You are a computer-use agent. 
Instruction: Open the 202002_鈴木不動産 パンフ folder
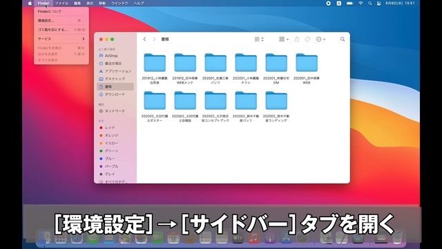coord(246,100)
